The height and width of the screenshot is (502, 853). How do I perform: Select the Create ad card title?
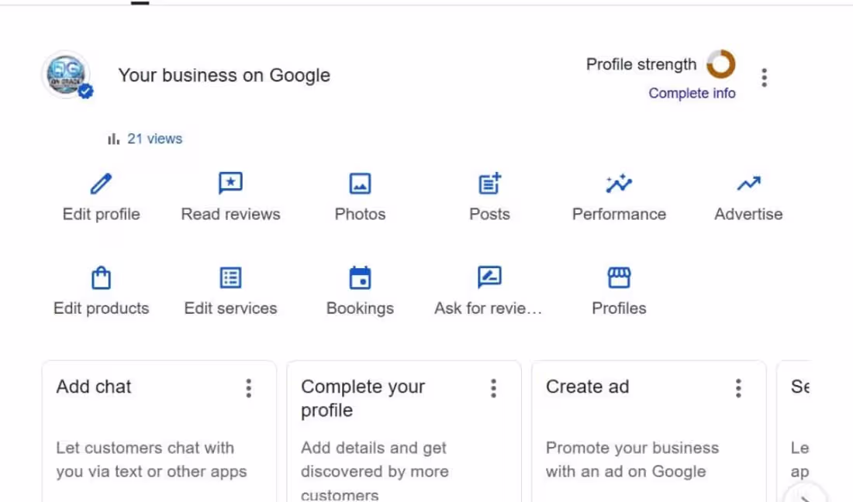coord(588,387)
